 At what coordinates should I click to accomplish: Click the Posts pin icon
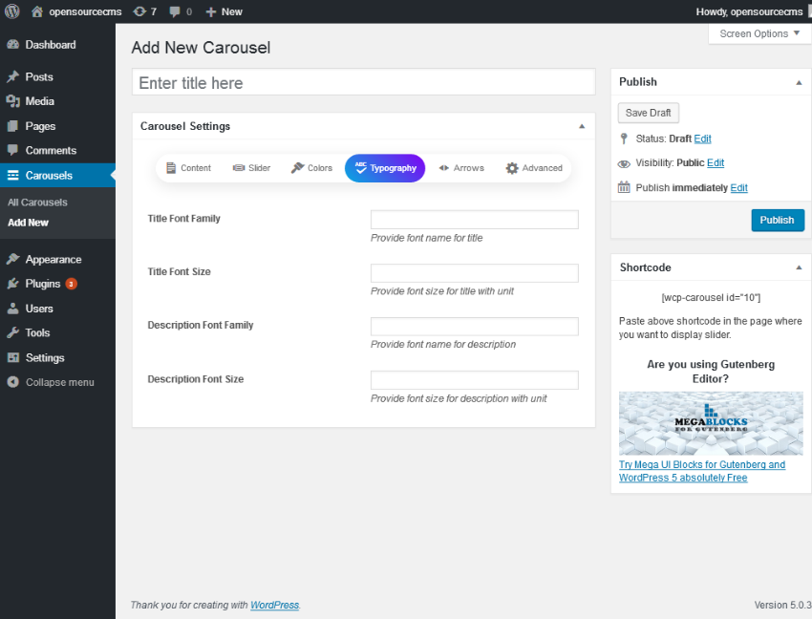pyautogui.click(x=13, y=76)
